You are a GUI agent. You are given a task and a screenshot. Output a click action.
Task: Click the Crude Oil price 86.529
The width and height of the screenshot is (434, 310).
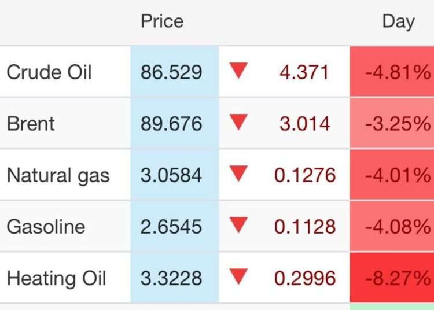tap(171, 72)
